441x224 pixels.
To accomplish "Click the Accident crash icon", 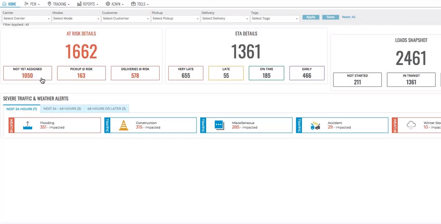I will click(x=315, y=125).
